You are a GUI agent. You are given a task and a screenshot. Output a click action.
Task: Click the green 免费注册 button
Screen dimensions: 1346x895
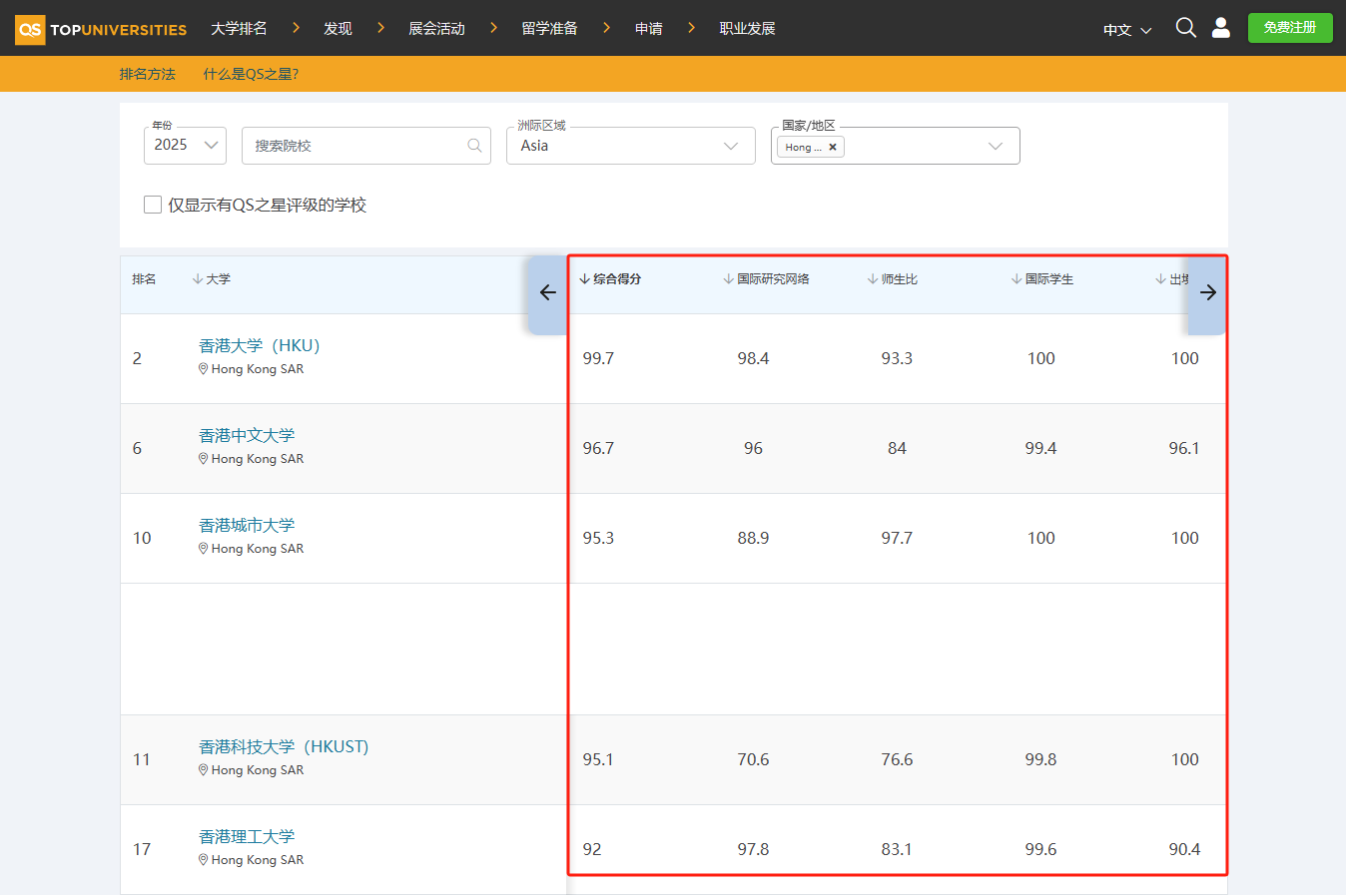click(1290, 28)
